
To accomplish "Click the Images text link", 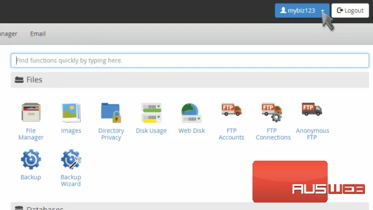I will pos(71,131).
